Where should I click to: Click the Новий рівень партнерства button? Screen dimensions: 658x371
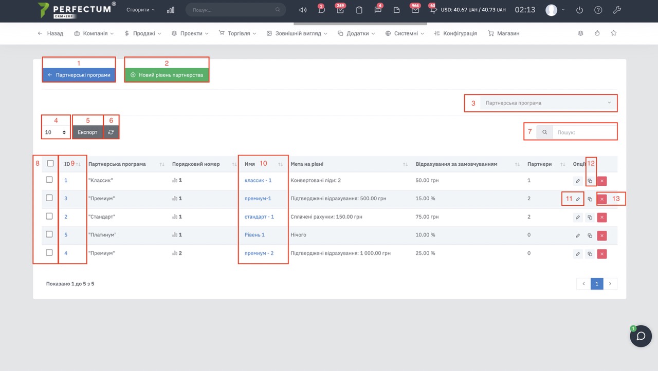click(x=167, y=75)
